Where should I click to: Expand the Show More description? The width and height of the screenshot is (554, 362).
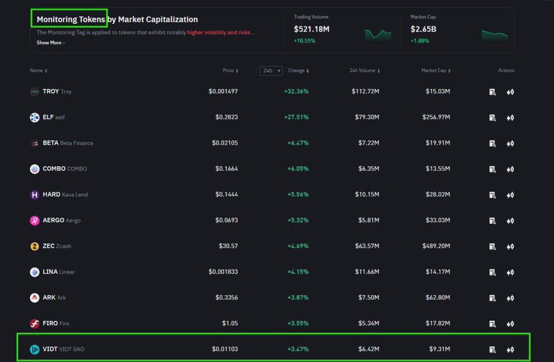[x=50, y=42]
